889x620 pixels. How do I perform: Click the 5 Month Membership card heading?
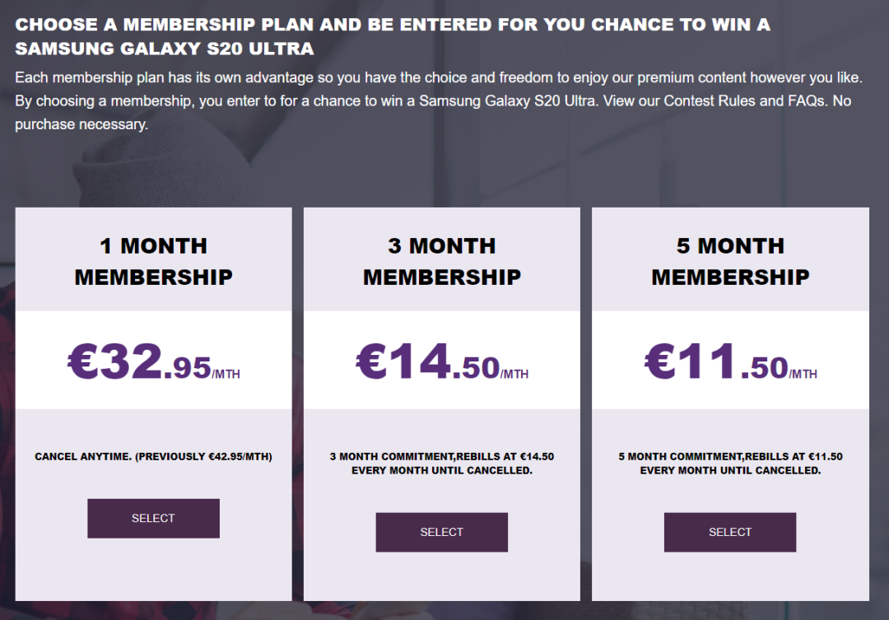click(730, 261)
